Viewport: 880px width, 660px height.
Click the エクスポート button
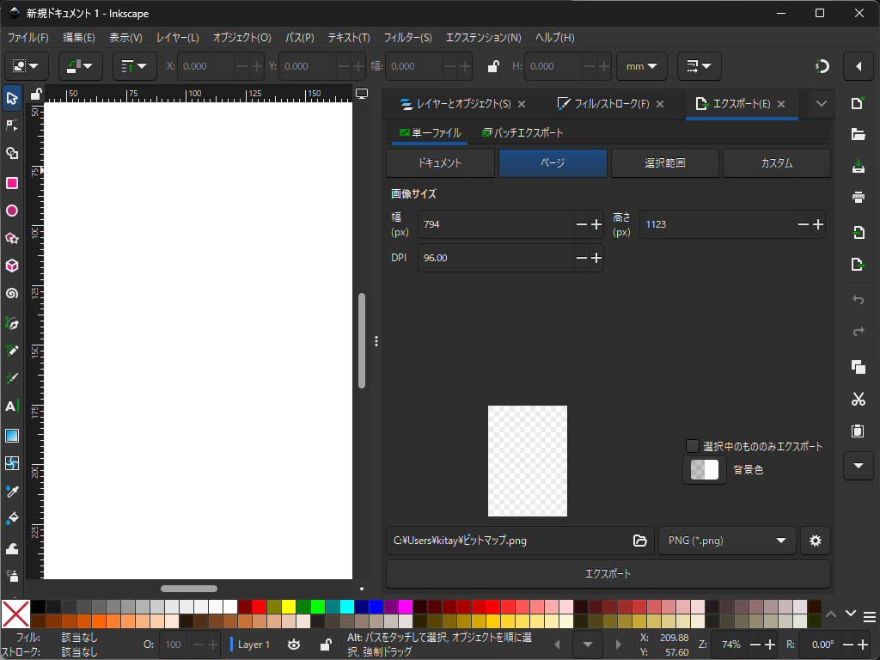(608, 573)
